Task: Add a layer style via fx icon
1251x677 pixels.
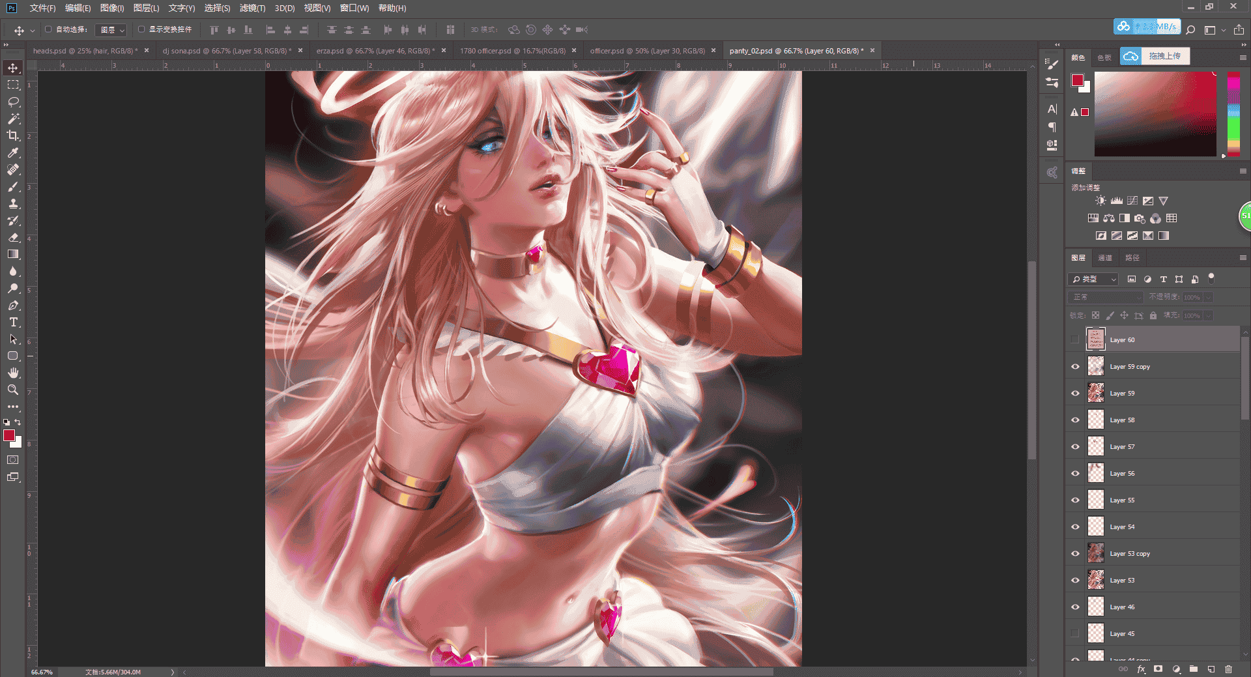Action: coord(1141,669)
